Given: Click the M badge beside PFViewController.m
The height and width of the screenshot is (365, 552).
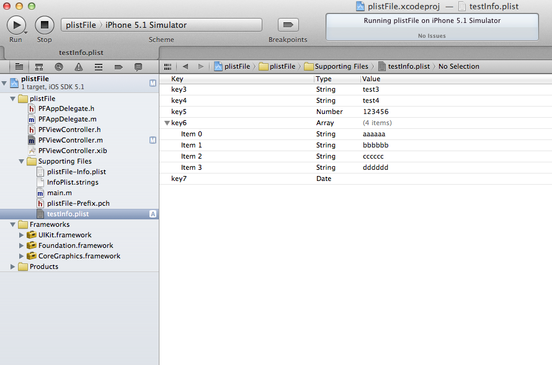Looking at the screenshot, I should coord(153,140).
